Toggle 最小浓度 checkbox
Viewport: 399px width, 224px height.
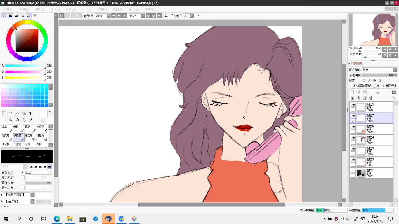tap(22, 188)
